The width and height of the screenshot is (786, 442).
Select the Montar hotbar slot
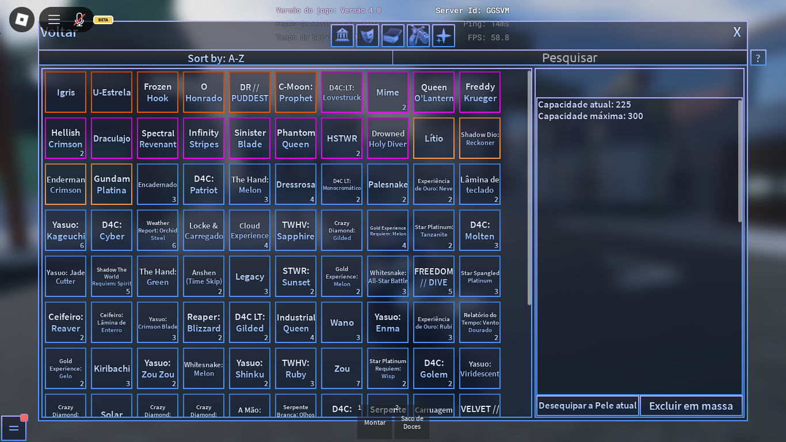375,422
